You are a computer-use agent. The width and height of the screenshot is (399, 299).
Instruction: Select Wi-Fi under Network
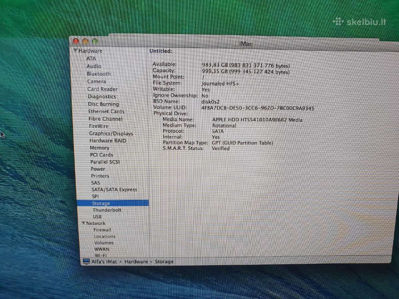click(100, 255)
